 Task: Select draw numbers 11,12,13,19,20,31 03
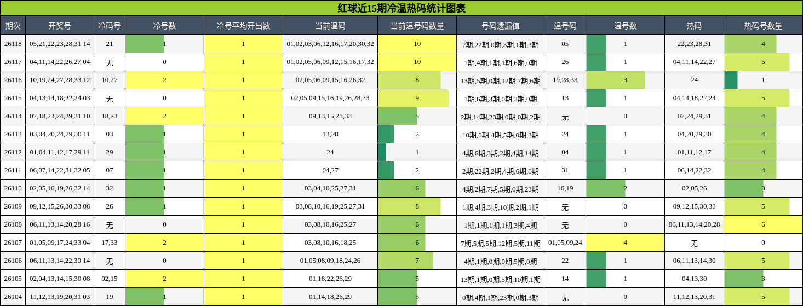(x=60, y=297)
